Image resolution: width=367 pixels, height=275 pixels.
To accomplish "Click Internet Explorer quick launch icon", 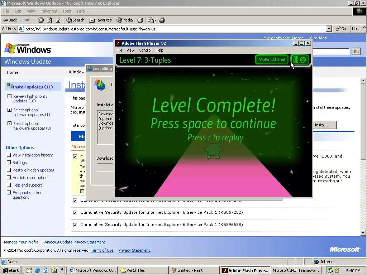I will pyautogui.click(x=37, y=270).
